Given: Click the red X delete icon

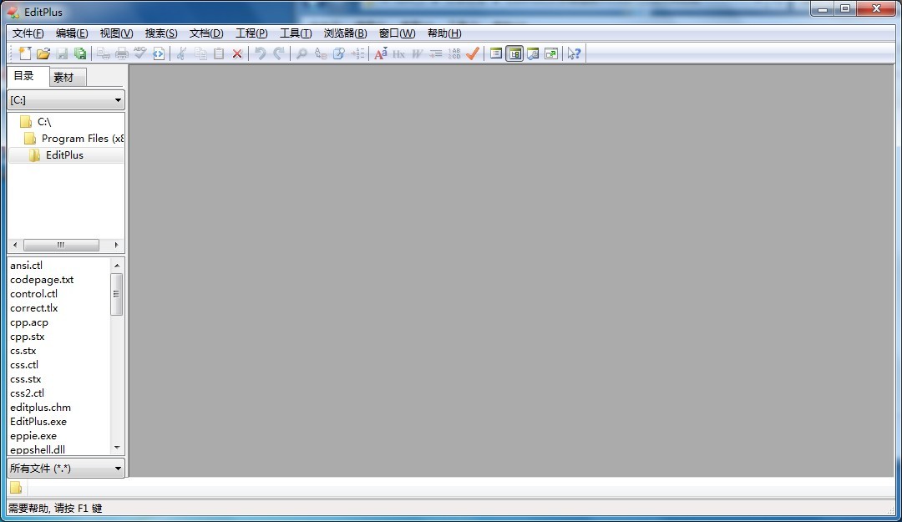Looking at the screenshot, I should pos(237,53).
